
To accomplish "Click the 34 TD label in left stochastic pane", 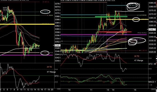I will (49, 67).
